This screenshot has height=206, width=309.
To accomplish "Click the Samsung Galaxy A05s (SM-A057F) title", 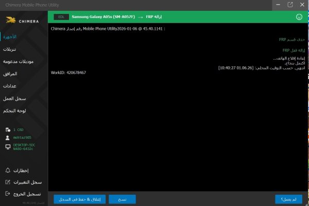I will coord(104,17).
